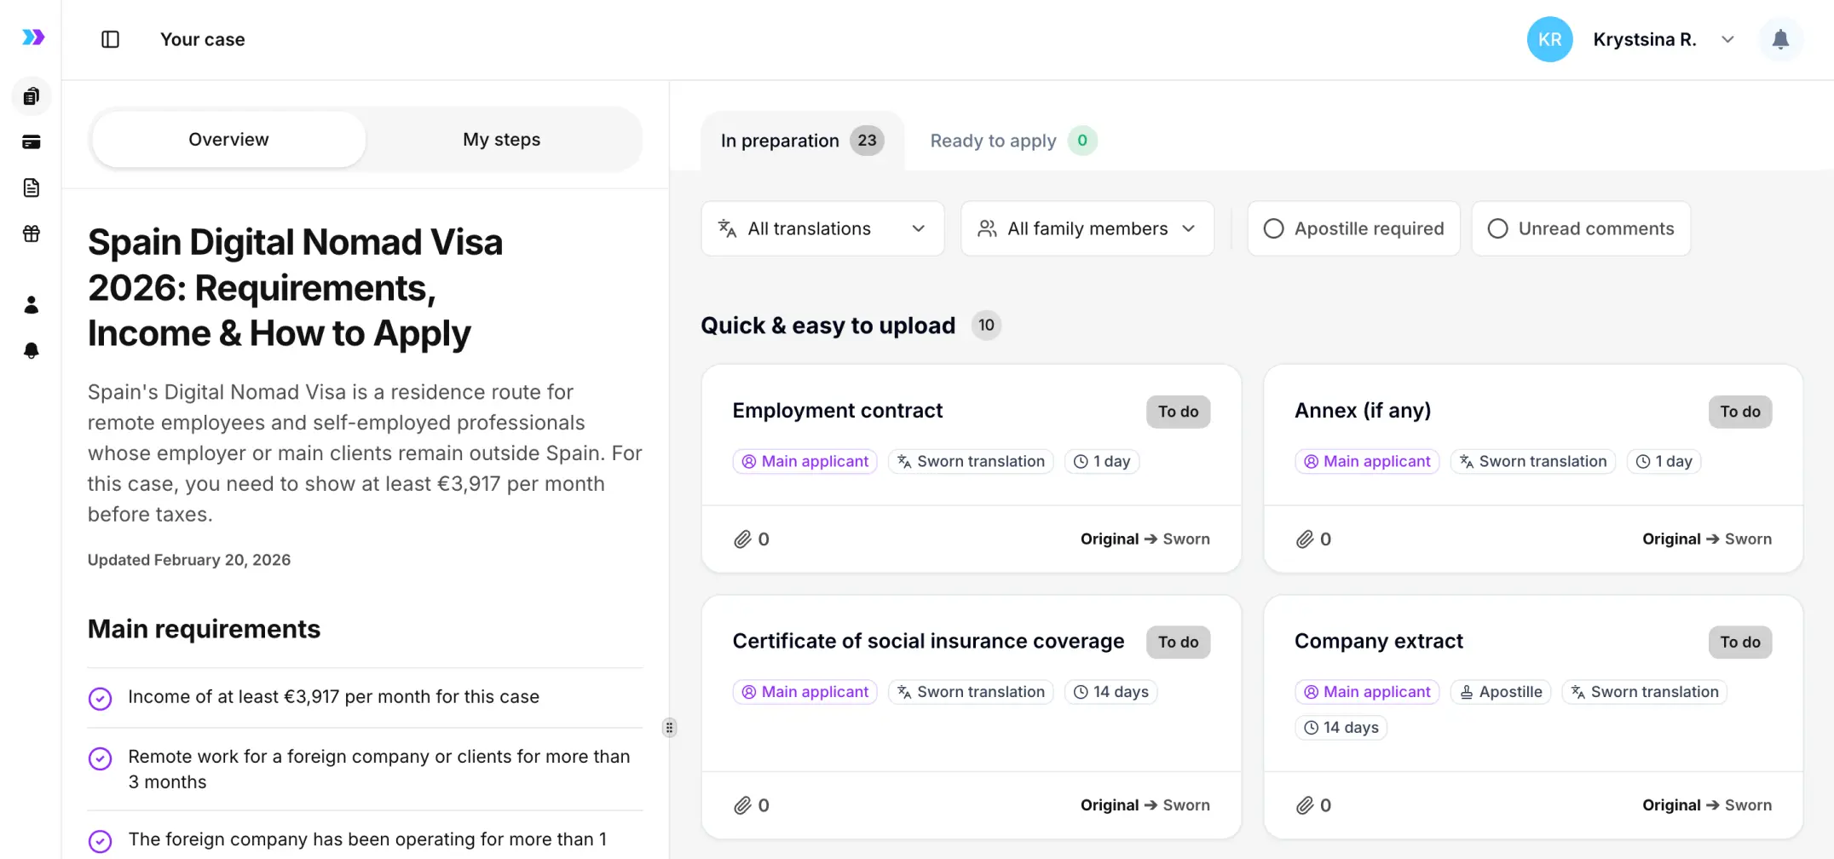Click the remote work requirement check icon
Viewport: 1834px width, 859px height.
[101, 758]
